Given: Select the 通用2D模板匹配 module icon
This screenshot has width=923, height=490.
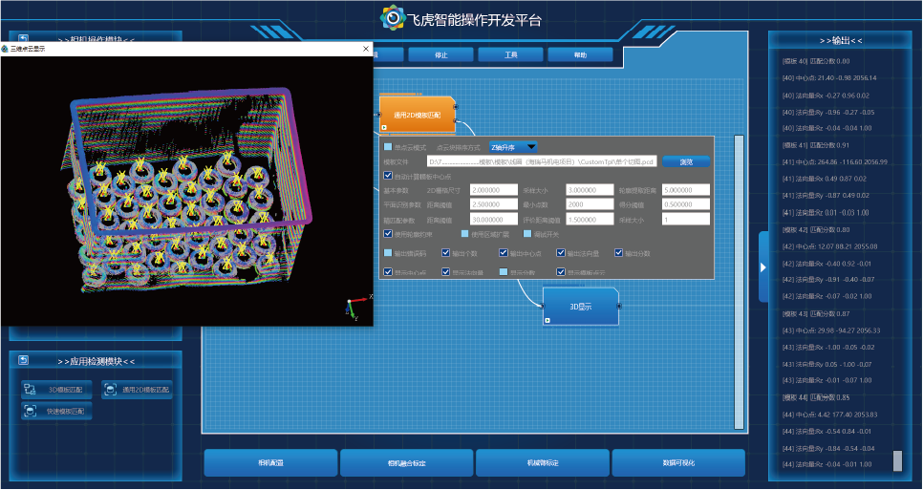Looking at the screenshot, I should (x=110, y=390).
